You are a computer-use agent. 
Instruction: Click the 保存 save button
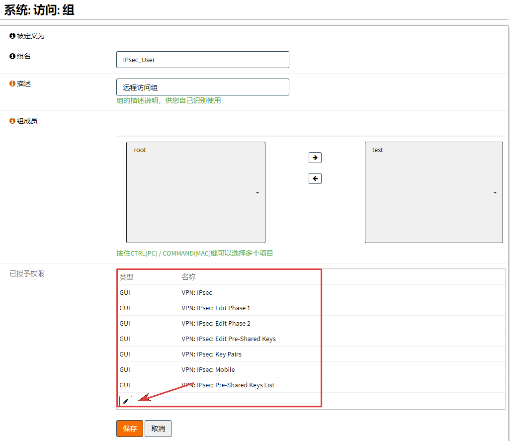pos(130,429)
